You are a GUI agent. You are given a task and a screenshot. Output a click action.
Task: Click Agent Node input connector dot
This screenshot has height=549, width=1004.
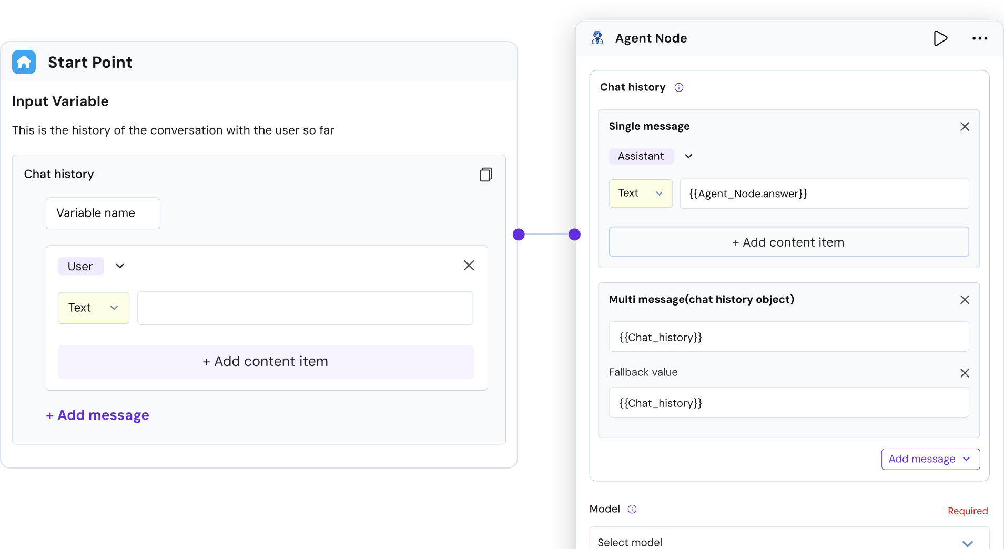click(x=574, y=235)
